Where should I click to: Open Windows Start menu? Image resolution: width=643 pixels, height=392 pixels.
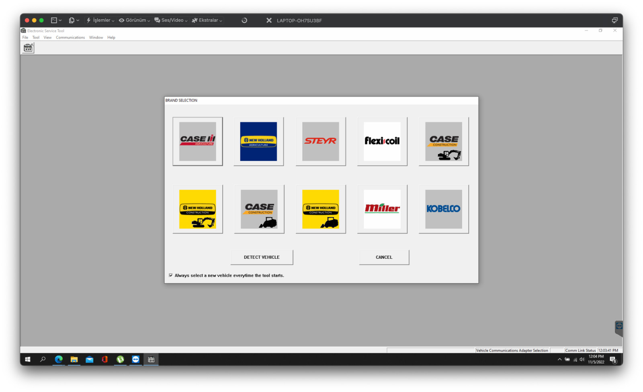(x=28, y=360)
